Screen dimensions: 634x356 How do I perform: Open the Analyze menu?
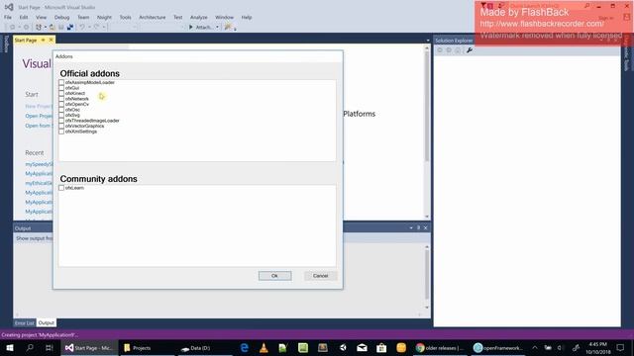coord(199,18)
